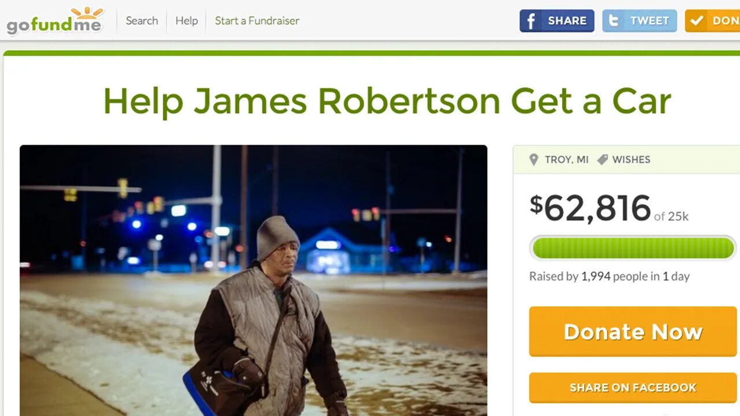Screen dimensions: 740x416
Task: Click the GoFundMe logo
Action: [55, 21]
